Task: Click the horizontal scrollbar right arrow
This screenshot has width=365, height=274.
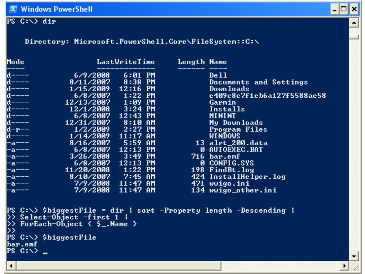Action: pyautogui.click(x=345, y=265)
